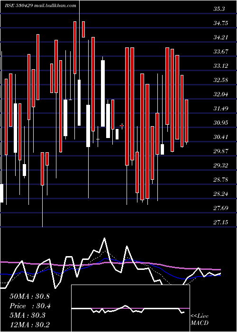
Task: Click the 30.41 price axis label
Action: pyautogui.click(x=221, y=137)
